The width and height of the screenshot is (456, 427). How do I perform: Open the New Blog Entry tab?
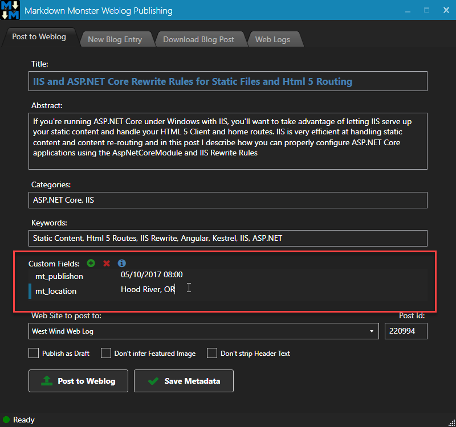(x=115, y=39)
